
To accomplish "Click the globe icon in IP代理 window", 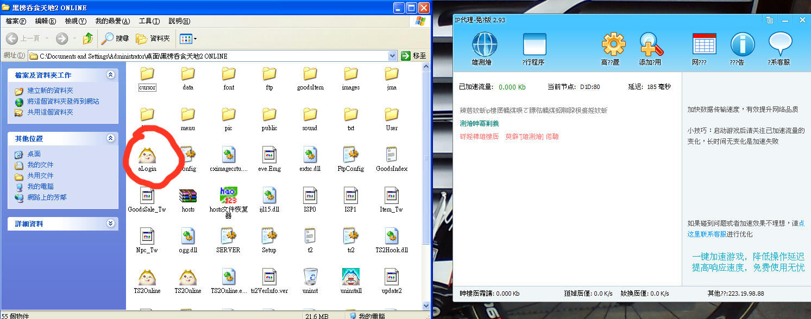I will pyautogui.click(x=485, y=44).
